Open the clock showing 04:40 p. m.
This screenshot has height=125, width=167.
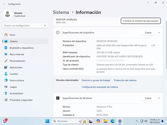pos(155,121)
